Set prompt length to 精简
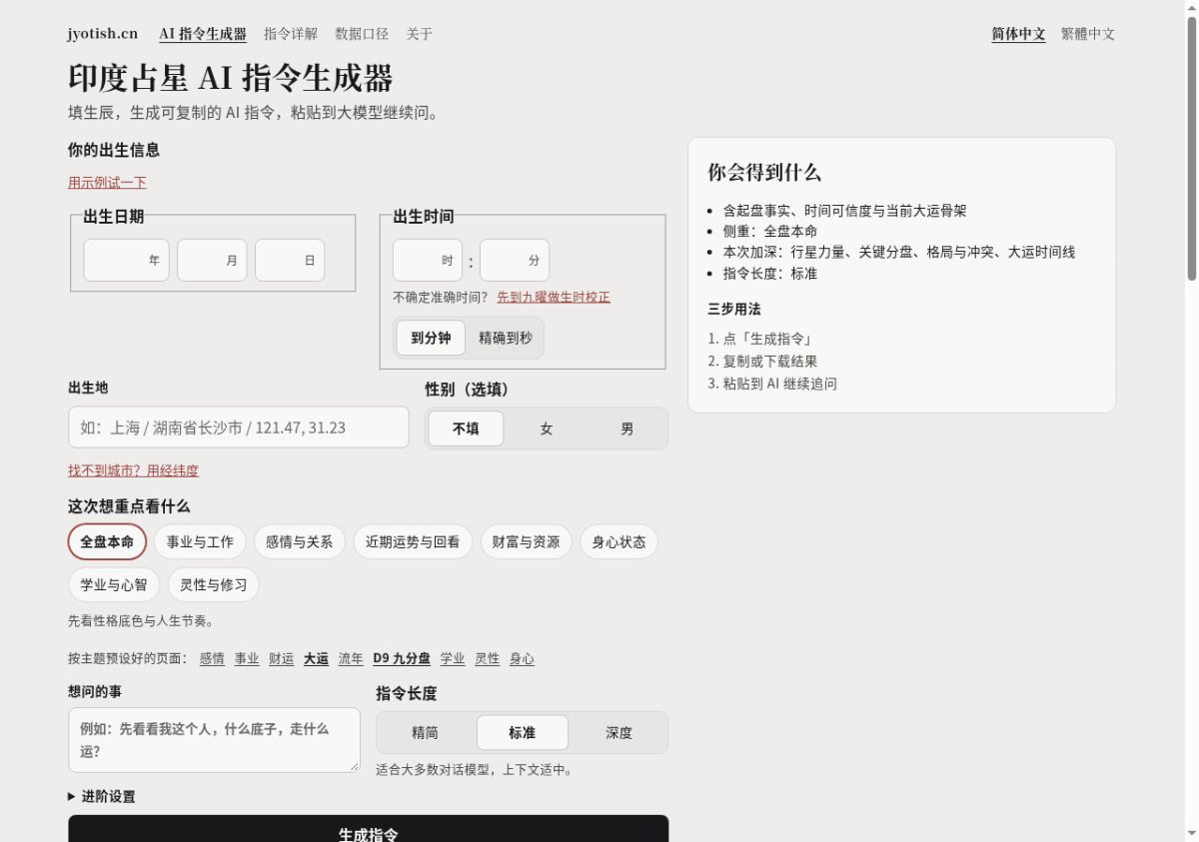The height and width of the screenshot is (842, 1199). pos(425,732)
